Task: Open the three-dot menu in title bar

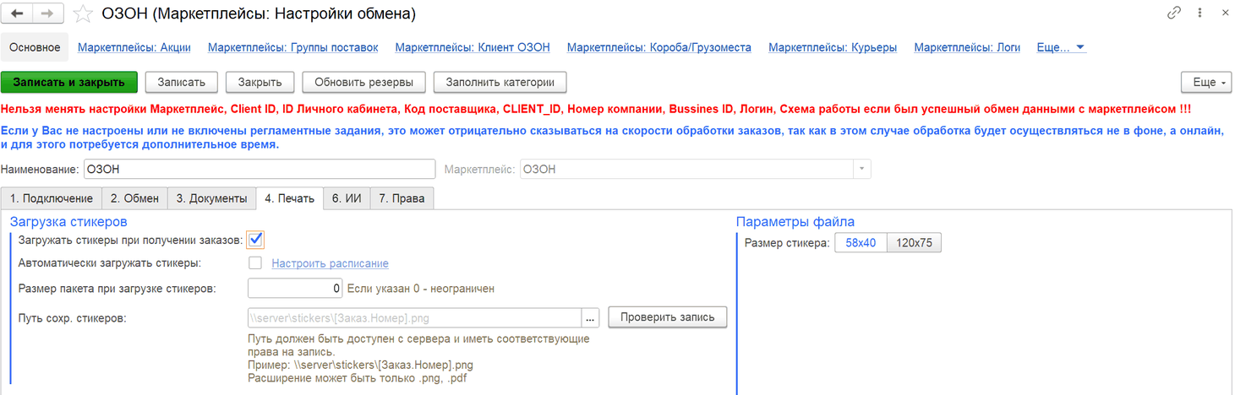Action: tap(1200, 14)
